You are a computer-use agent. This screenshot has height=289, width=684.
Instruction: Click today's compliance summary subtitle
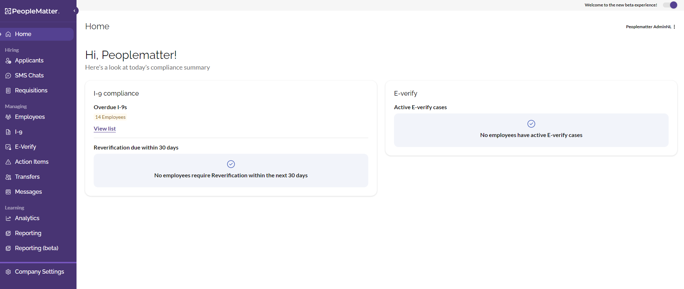[147, 67]
